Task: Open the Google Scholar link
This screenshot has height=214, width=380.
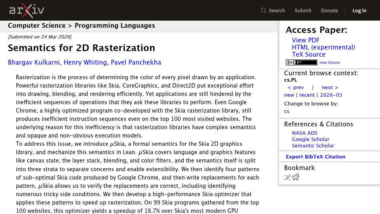Action: coord(310,139)
